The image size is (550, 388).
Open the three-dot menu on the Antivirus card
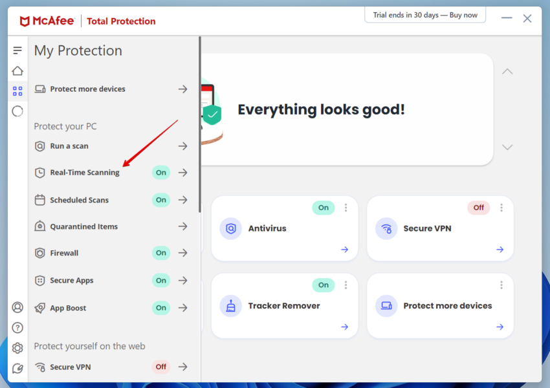click(346, 207)
